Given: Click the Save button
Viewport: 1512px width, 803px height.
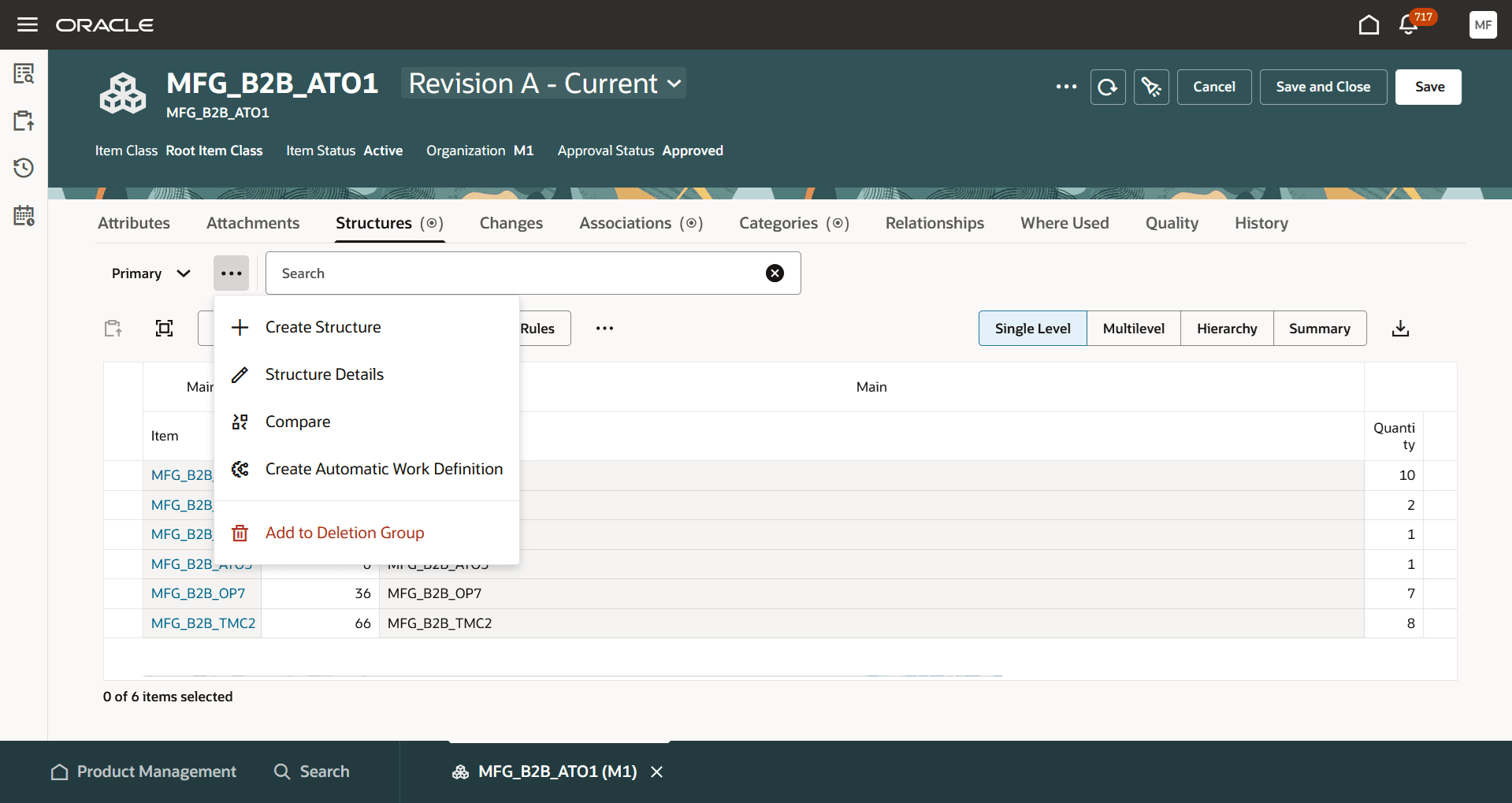Looking at the screenshot, I should [x=1428, y=87].
